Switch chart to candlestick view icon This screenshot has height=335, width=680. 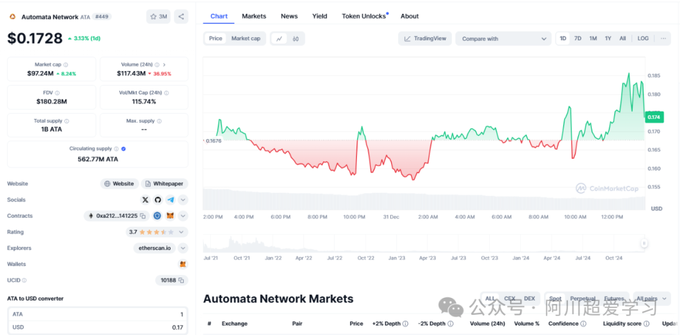(296, 38)
